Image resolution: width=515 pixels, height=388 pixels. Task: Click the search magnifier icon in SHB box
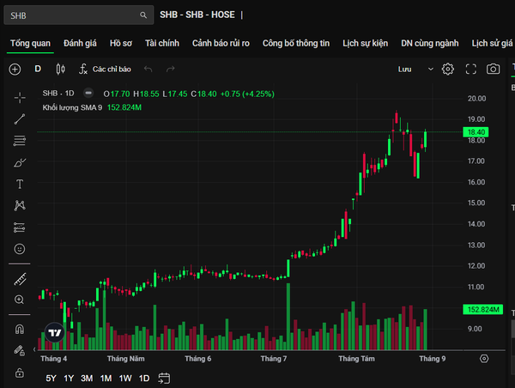(x=143, y=15)
